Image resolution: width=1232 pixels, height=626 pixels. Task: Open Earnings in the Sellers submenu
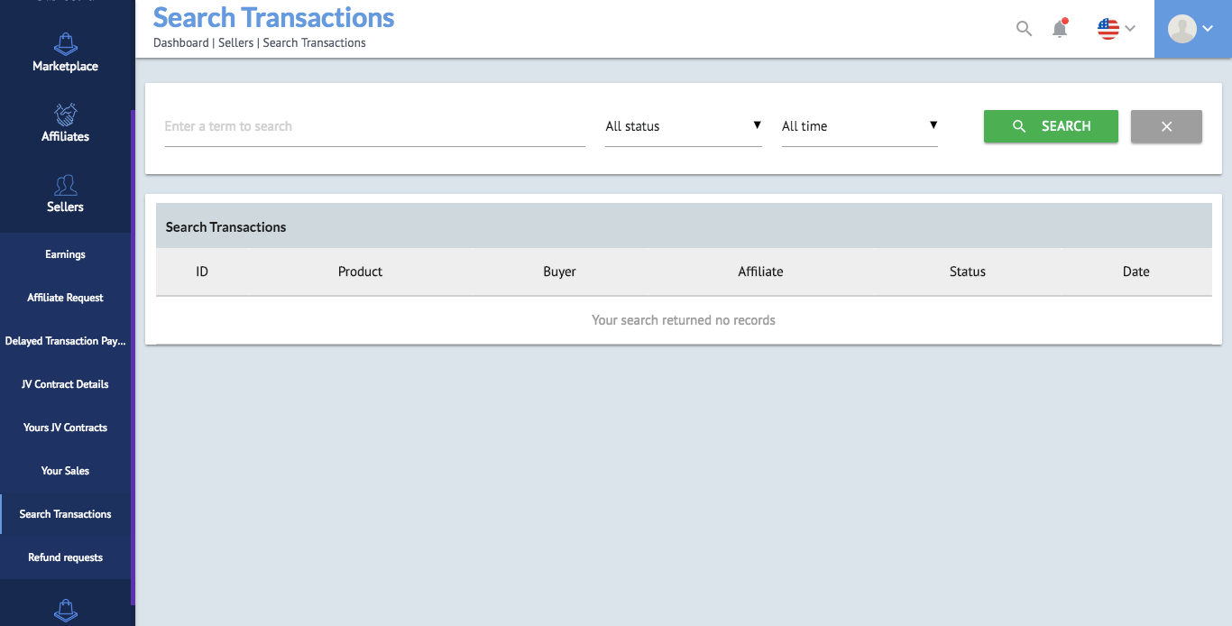[x=65, y=254]
